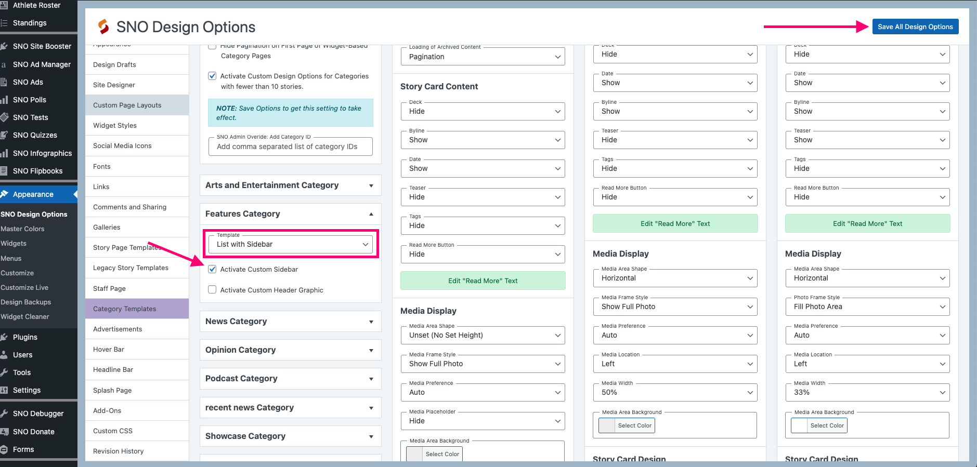Click Edit "Read More" Text above 50% width column
Screen dimensions: 977x467
675,223
